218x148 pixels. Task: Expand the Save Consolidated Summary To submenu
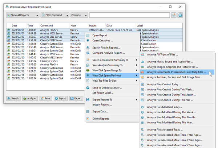(x=137, y=60)
